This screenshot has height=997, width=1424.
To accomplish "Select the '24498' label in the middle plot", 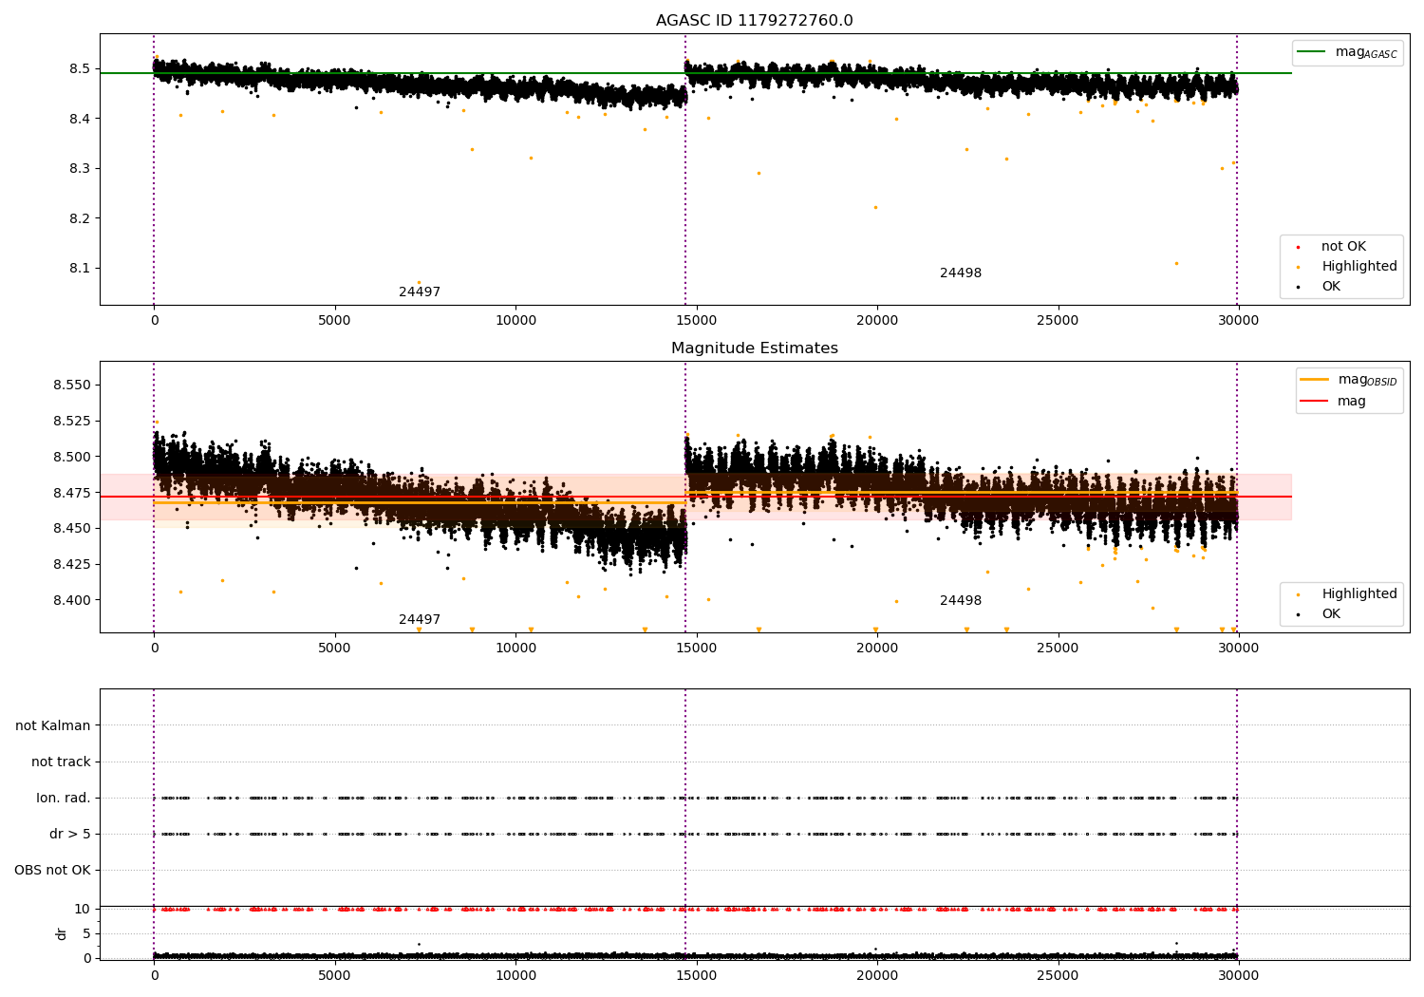I will (x=961, y=601).
